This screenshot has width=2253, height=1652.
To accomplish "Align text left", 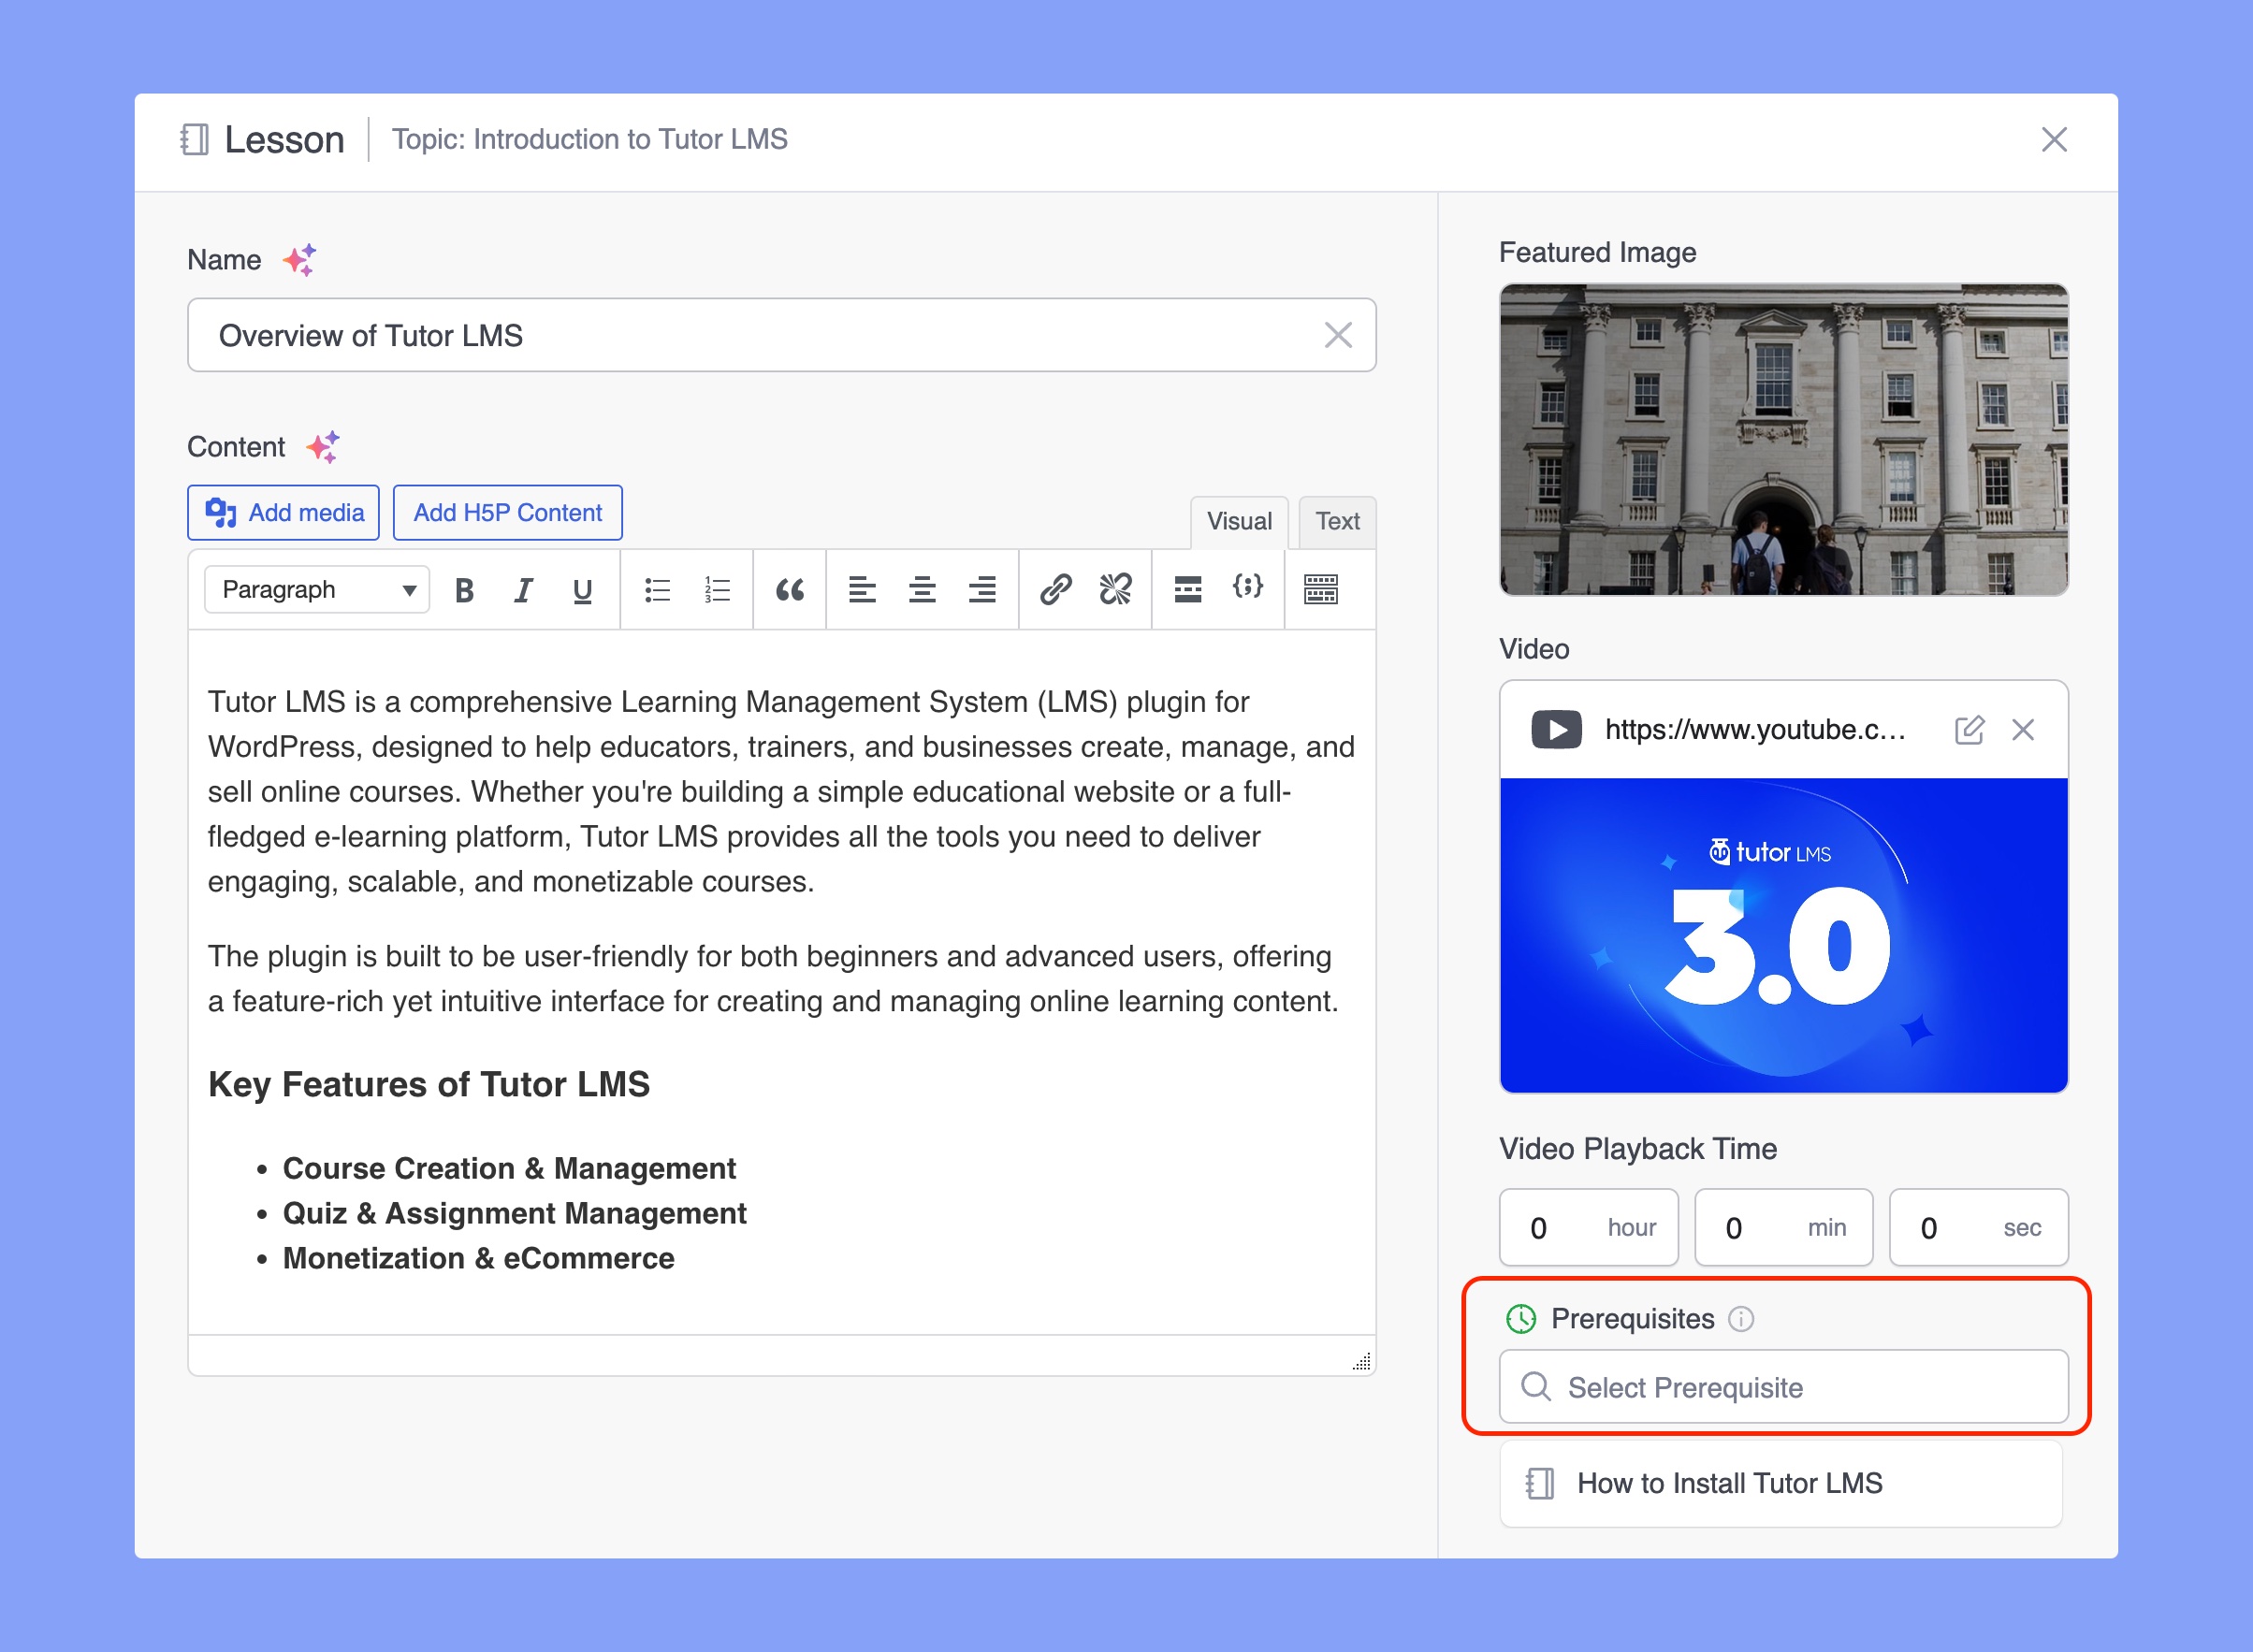I will [x=862, y=590].
